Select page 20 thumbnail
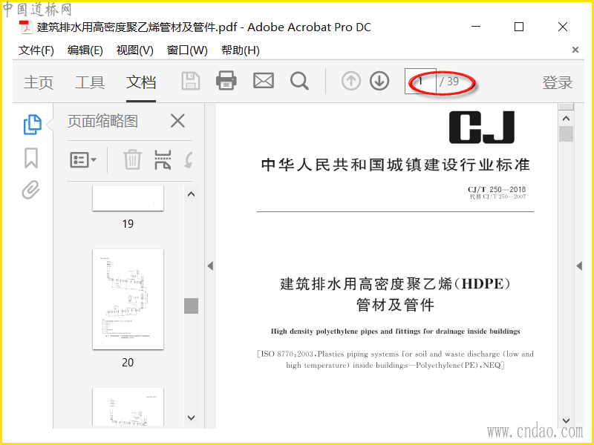This screenshot has width=594, height=445. pos(128,300)
